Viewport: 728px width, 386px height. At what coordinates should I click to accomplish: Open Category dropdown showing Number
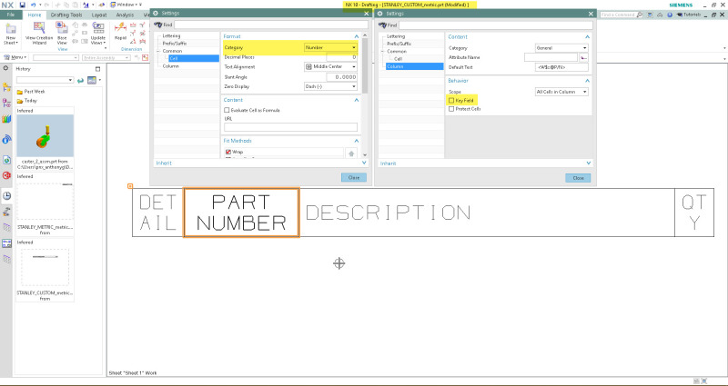click(x=330, y=47)
